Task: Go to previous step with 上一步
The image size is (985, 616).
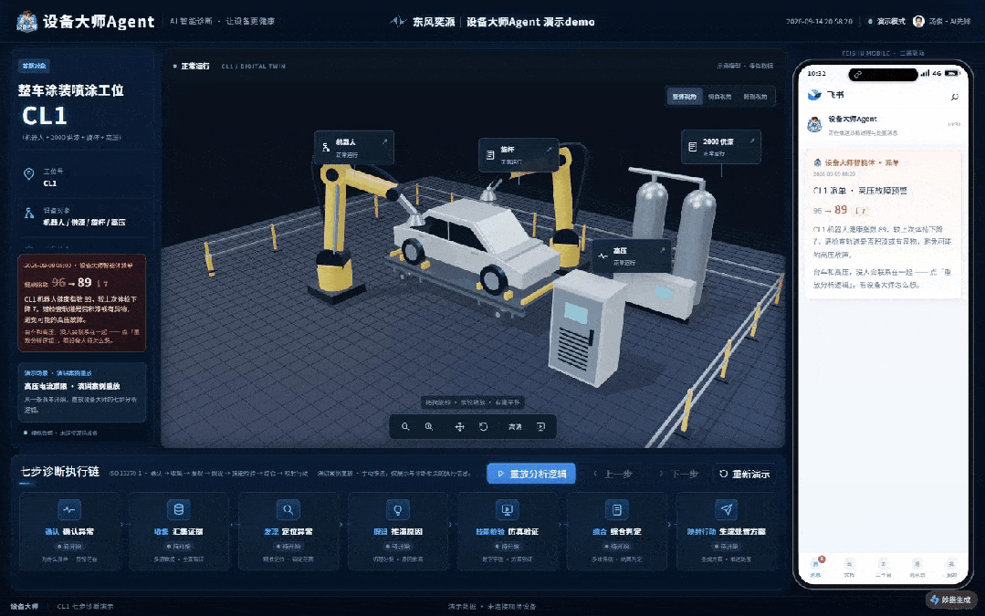Action: pyautogui.click(x=613, y=474)
